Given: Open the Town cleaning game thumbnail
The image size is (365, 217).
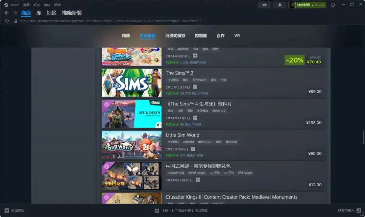Looking at the screenshot, I should pos(131,56).
